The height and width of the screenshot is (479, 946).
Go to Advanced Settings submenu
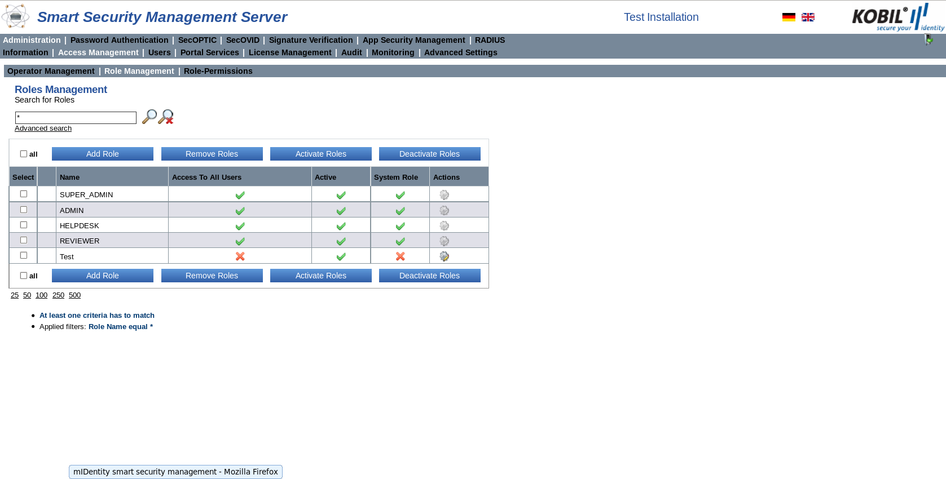coord(461,52)
